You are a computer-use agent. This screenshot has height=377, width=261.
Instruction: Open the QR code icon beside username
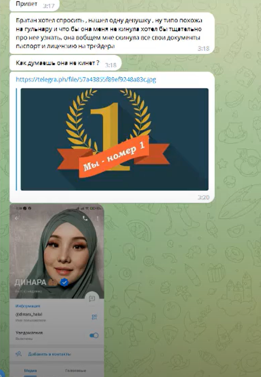tap(94, 317)
